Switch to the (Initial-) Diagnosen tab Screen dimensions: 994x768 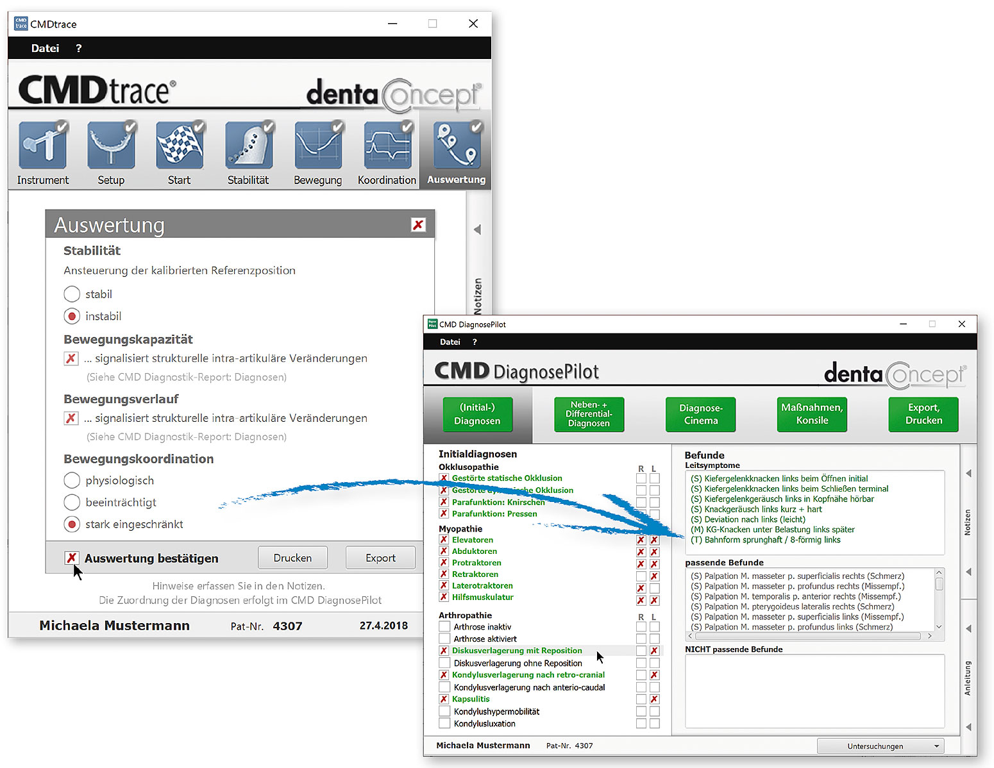(x=477, y=414)
